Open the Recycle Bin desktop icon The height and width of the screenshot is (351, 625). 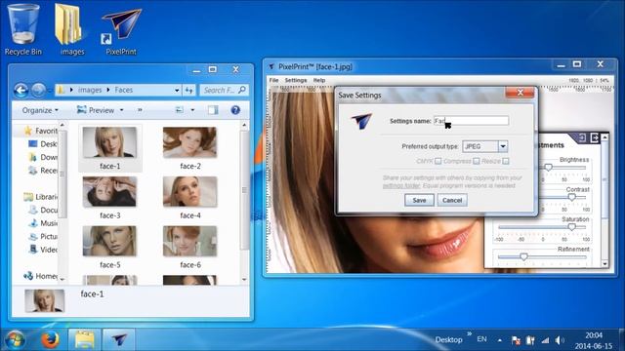[x=23, y=28]
